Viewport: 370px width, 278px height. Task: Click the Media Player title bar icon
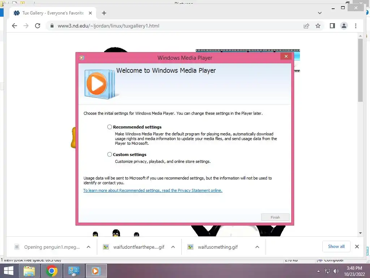click(x=82, y=58)
